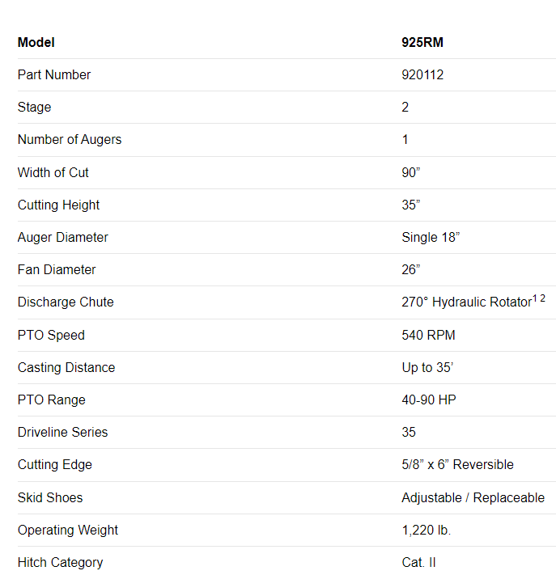Click the "Model" header label
This screenshot has width=556, height=575.
coord(36,43)
